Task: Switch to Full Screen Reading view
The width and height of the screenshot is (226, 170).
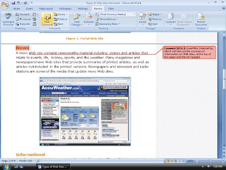Action: click(x=172, y=161)
